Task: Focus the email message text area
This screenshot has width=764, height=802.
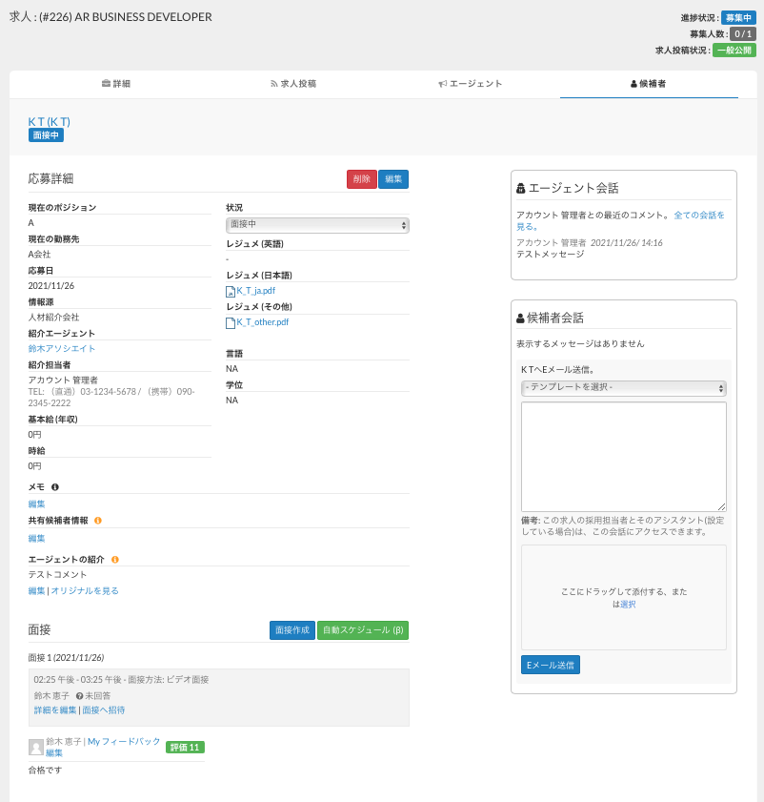Action: click(623, 456)
